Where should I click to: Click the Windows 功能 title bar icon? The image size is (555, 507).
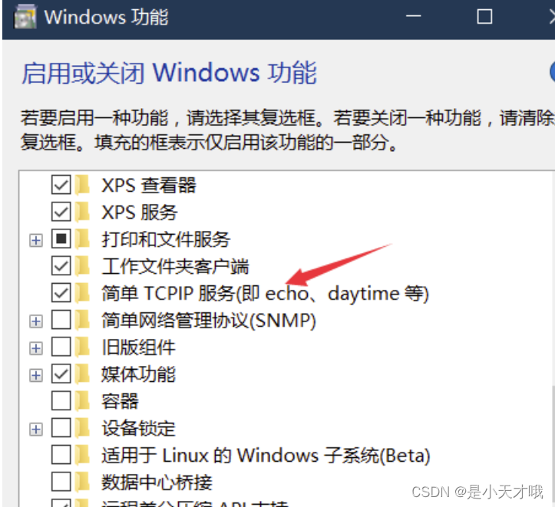25,17
